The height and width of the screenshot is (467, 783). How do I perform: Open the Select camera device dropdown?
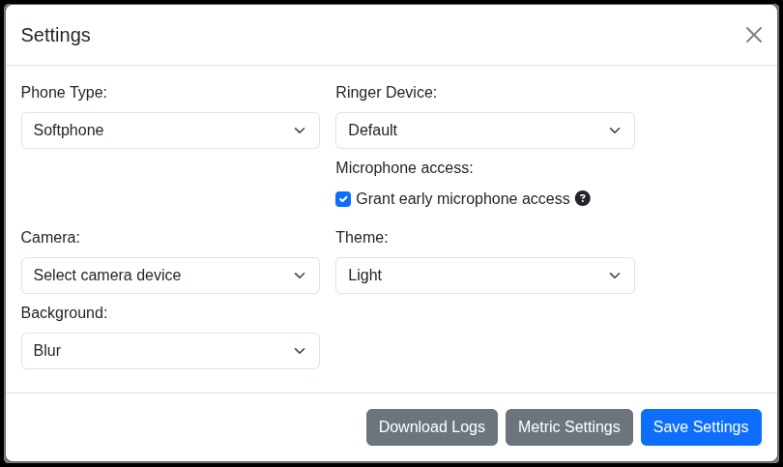pos(170,276)
